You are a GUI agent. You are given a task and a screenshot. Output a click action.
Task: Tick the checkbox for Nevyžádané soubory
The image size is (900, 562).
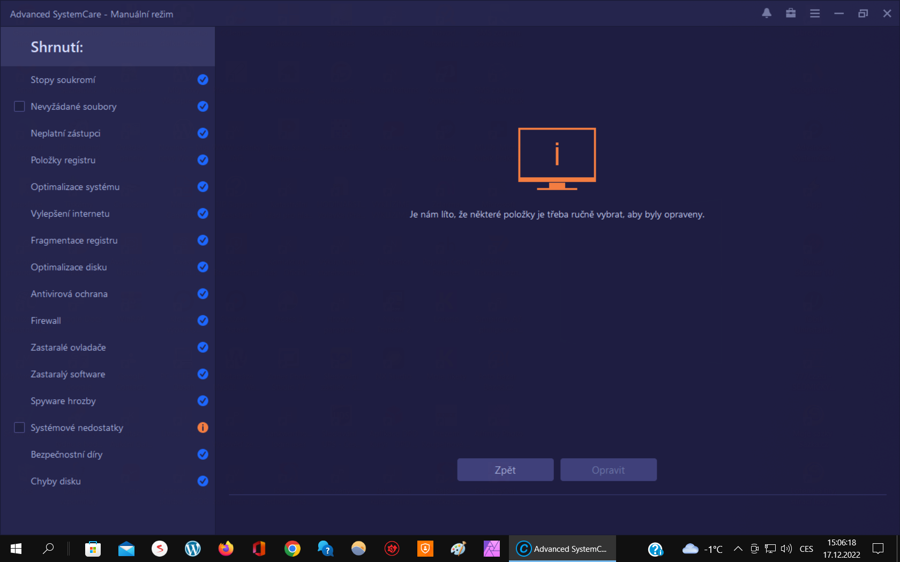(x=19, y=107)
